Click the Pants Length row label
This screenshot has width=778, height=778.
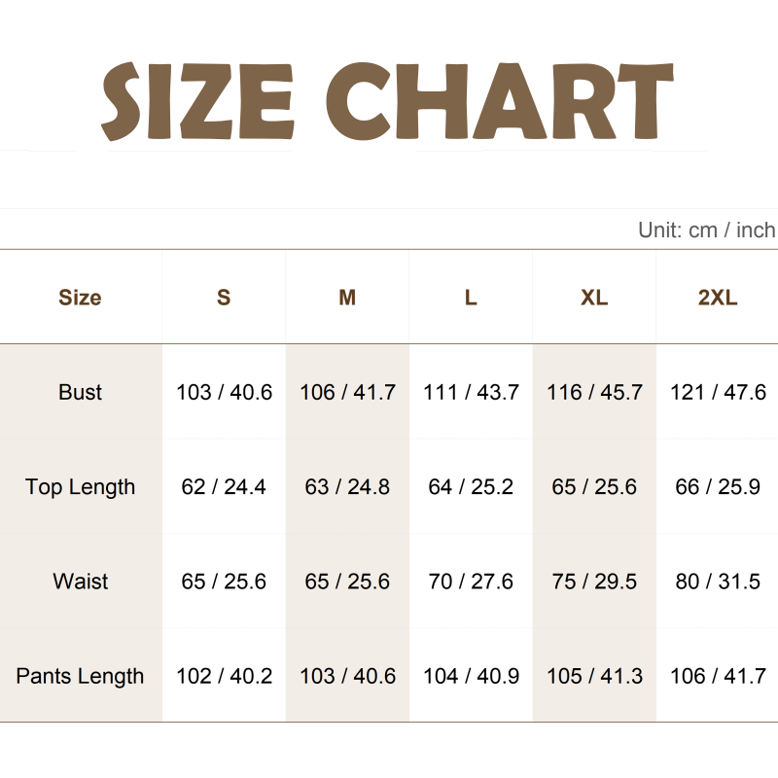(x=80, y=676)
